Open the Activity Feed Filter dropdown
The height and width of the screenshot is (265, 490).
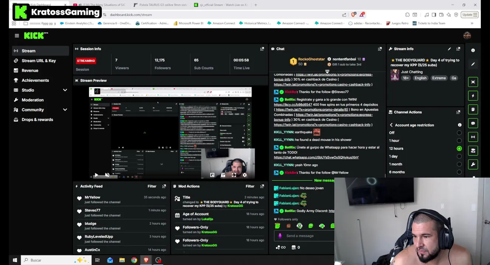coord(152,186)
